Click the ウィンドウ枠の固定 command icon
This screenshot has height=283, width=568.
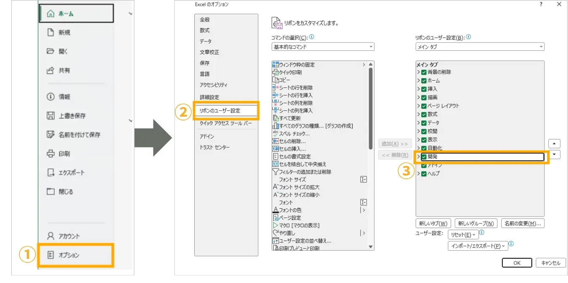click(276, 65)
